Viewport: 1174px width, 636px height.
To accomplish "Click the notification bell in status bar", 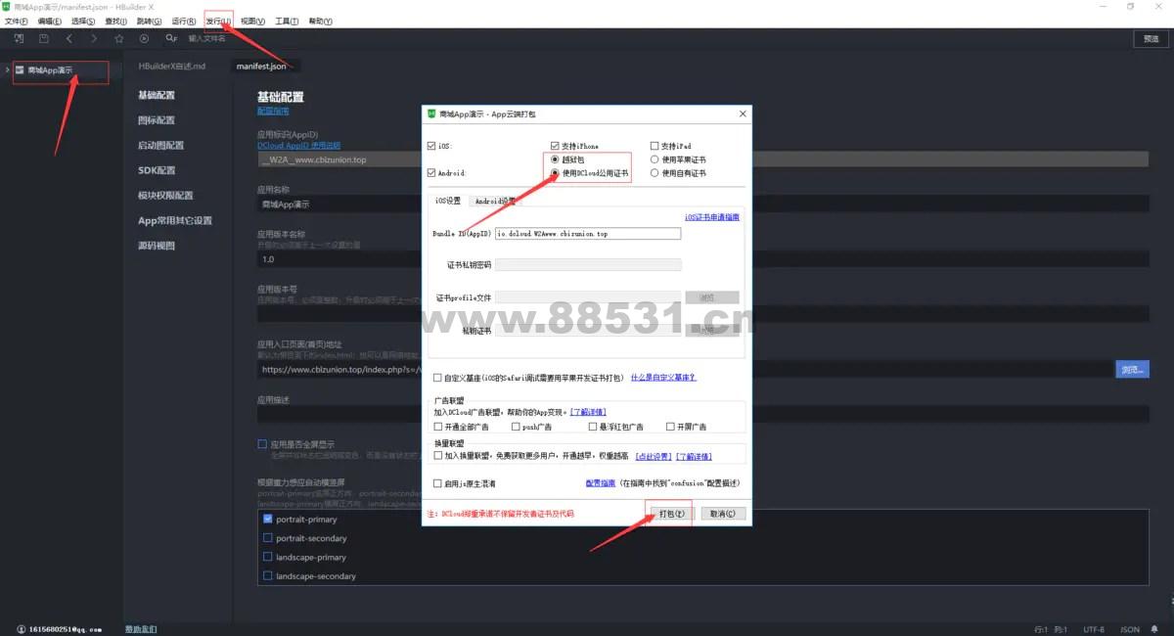I will [1154, 629].
